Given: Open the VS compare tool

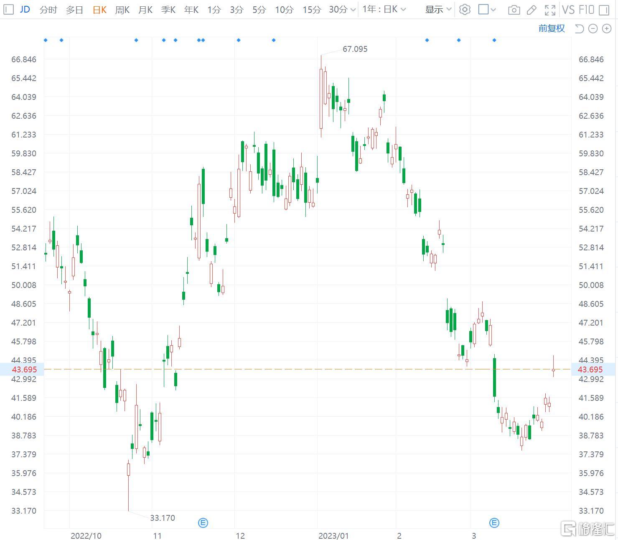Looking at the screenshot, I should coord(568,9).
